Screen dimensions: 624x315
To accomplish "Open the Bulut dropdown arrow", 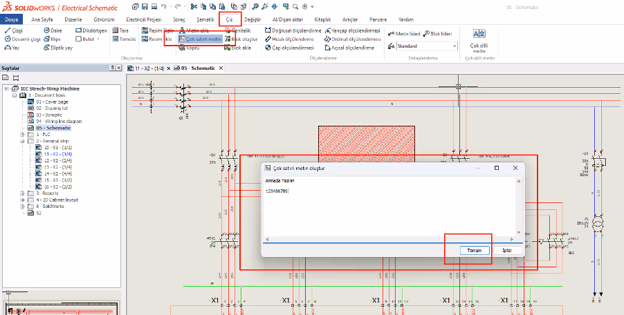I will 98,39.
